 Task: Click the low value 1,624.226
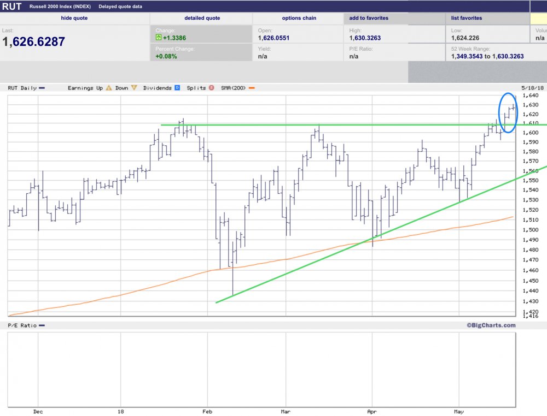coord(465,38)
